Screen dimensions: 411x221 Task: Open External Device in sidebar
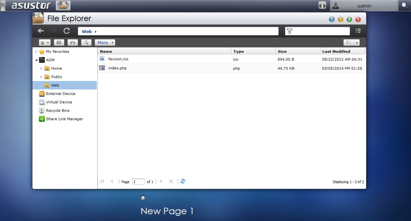pyautogui.click(x=61, y=94)
